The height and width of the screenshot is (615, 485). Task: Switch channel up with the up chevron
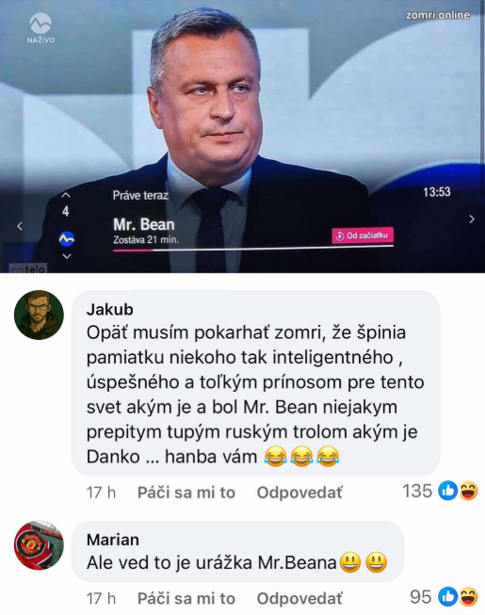pyautogui.click(x=66, y=195)
